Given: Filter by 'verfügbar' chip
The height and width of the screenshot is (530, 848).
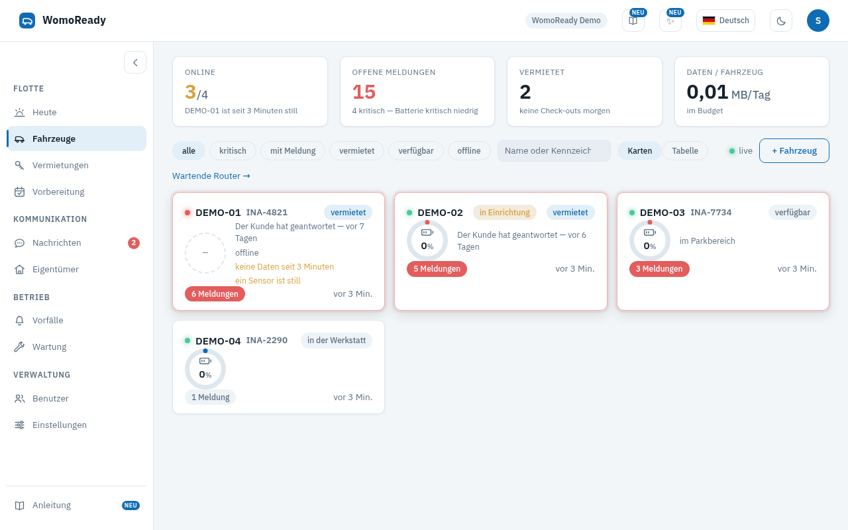Looking at the screenshot, I should point(416,151).
